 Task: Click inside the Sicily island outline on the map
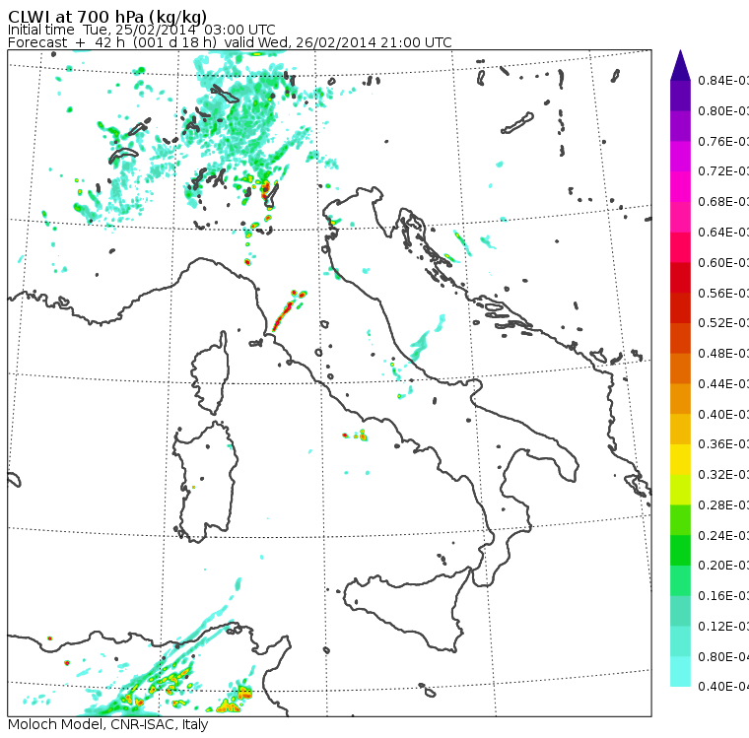(406, 607)
